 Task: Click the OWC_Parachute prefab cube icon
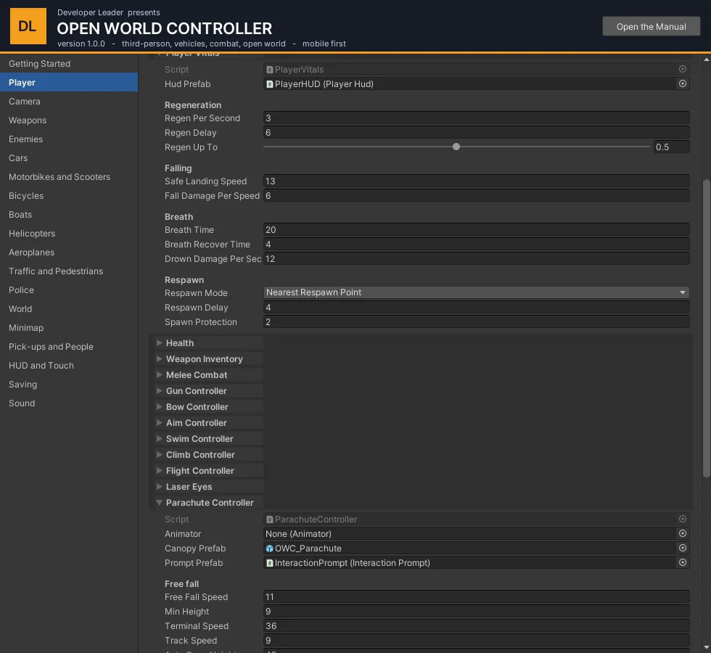[269, 549]
